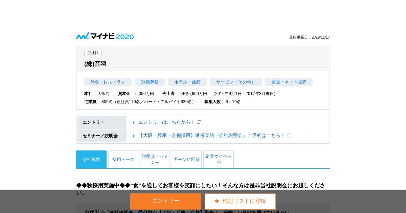406x213 pixels.
Task: Open the 選考直結『会社説明会』ご予約はこちら link
Action: (212, 135)
